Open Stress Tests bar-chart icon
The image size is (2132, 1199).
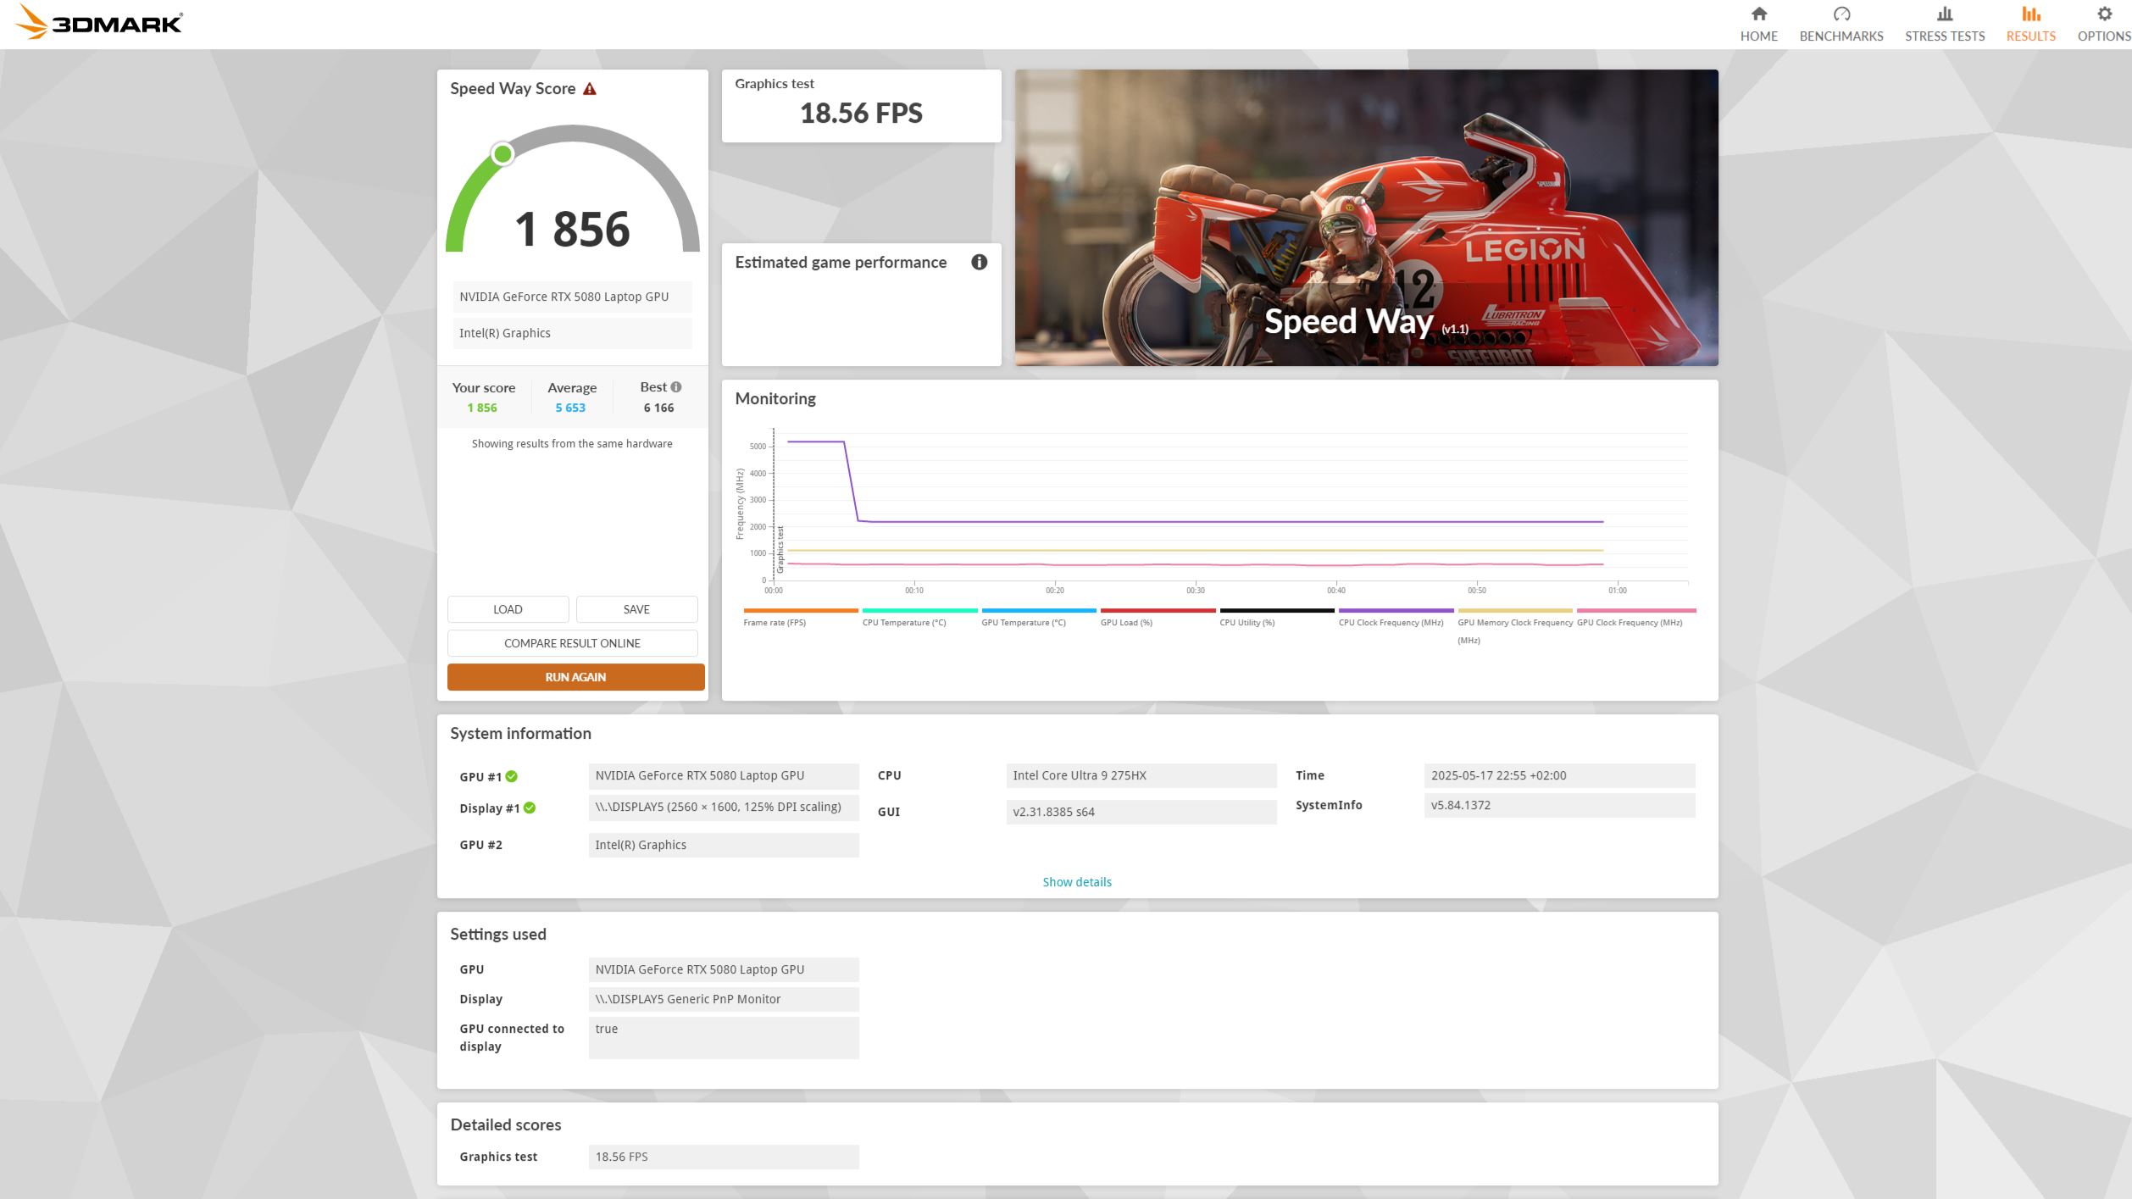tap(1945, 14)
